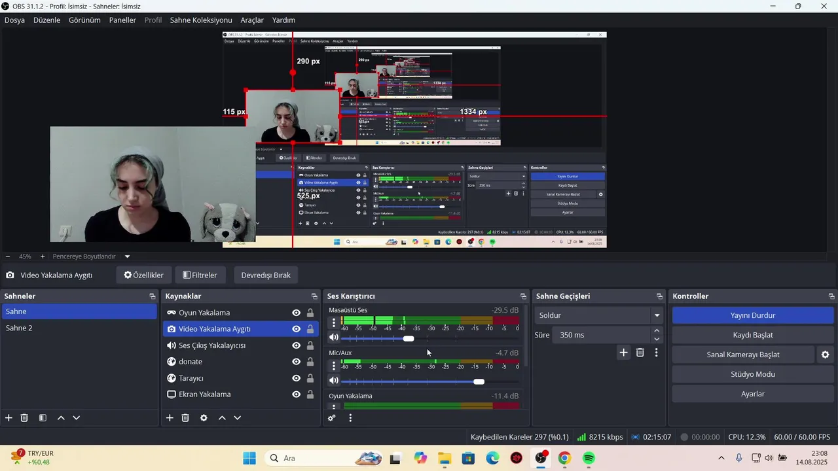838x471 pixels.
Task: Hide the Ses Çıkış Yakalayıcısı source
Action: (297, 345)
